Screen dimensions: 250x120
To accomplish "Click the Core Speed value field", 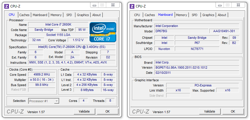I will [42, 75].
